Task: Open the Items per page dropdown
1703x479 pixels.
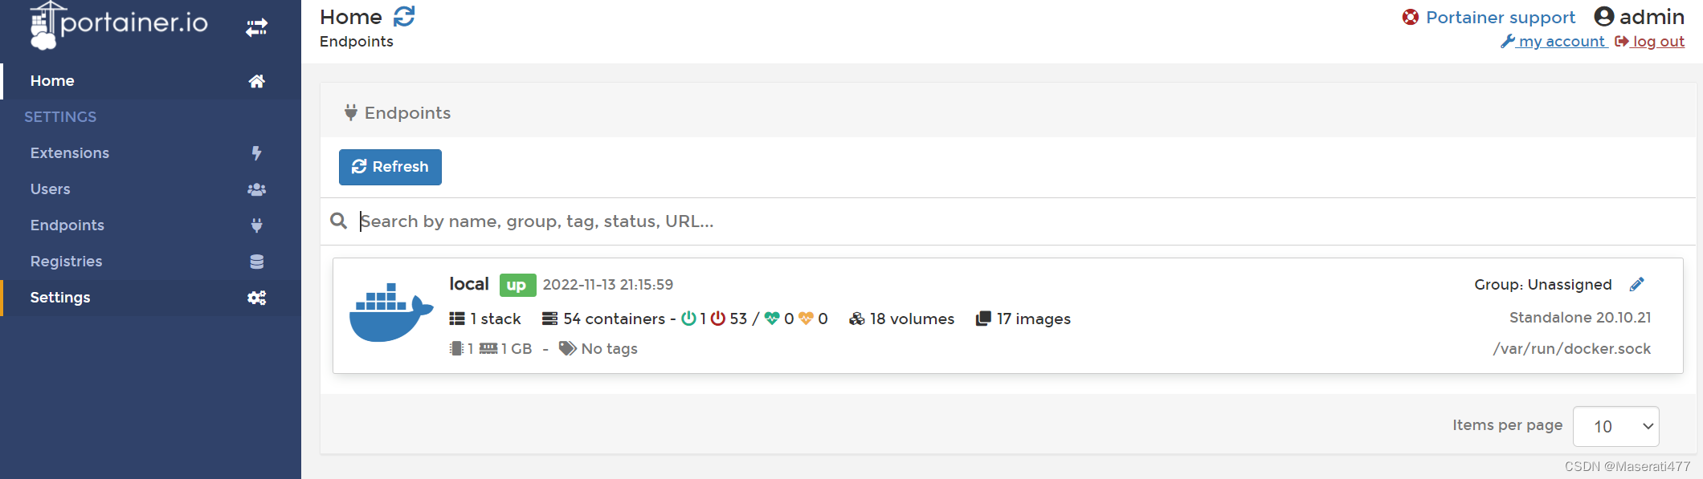Action: click(1615, 426)
